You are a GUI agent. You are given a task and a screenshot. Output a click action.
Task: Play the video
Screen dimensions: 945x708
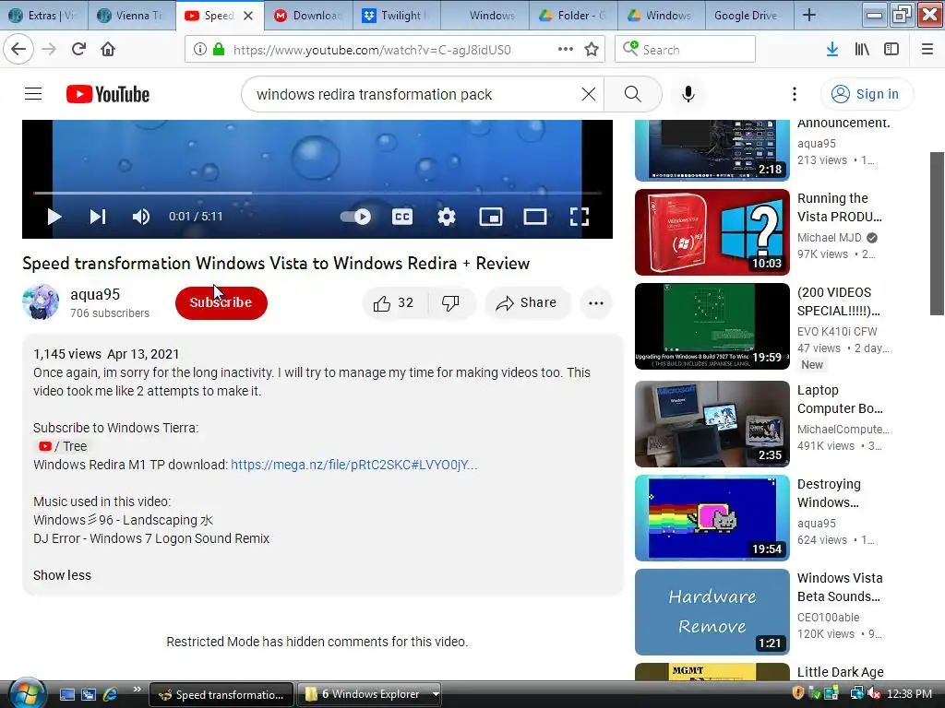54,217
